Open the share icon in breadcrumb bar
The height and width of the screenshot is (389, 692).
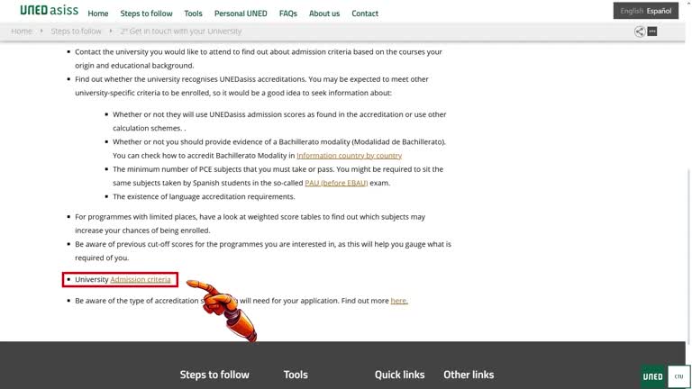click(640, 32)
